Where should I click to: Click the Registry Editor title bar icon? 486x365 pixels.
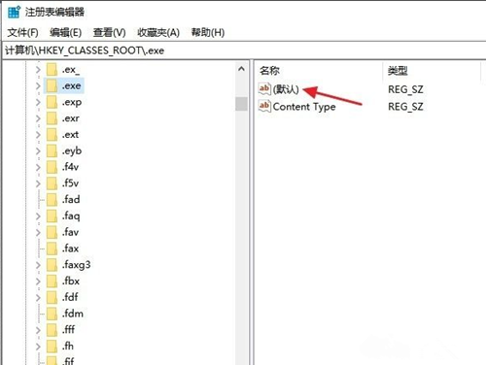pyautogui.click(x=14, y=12)
